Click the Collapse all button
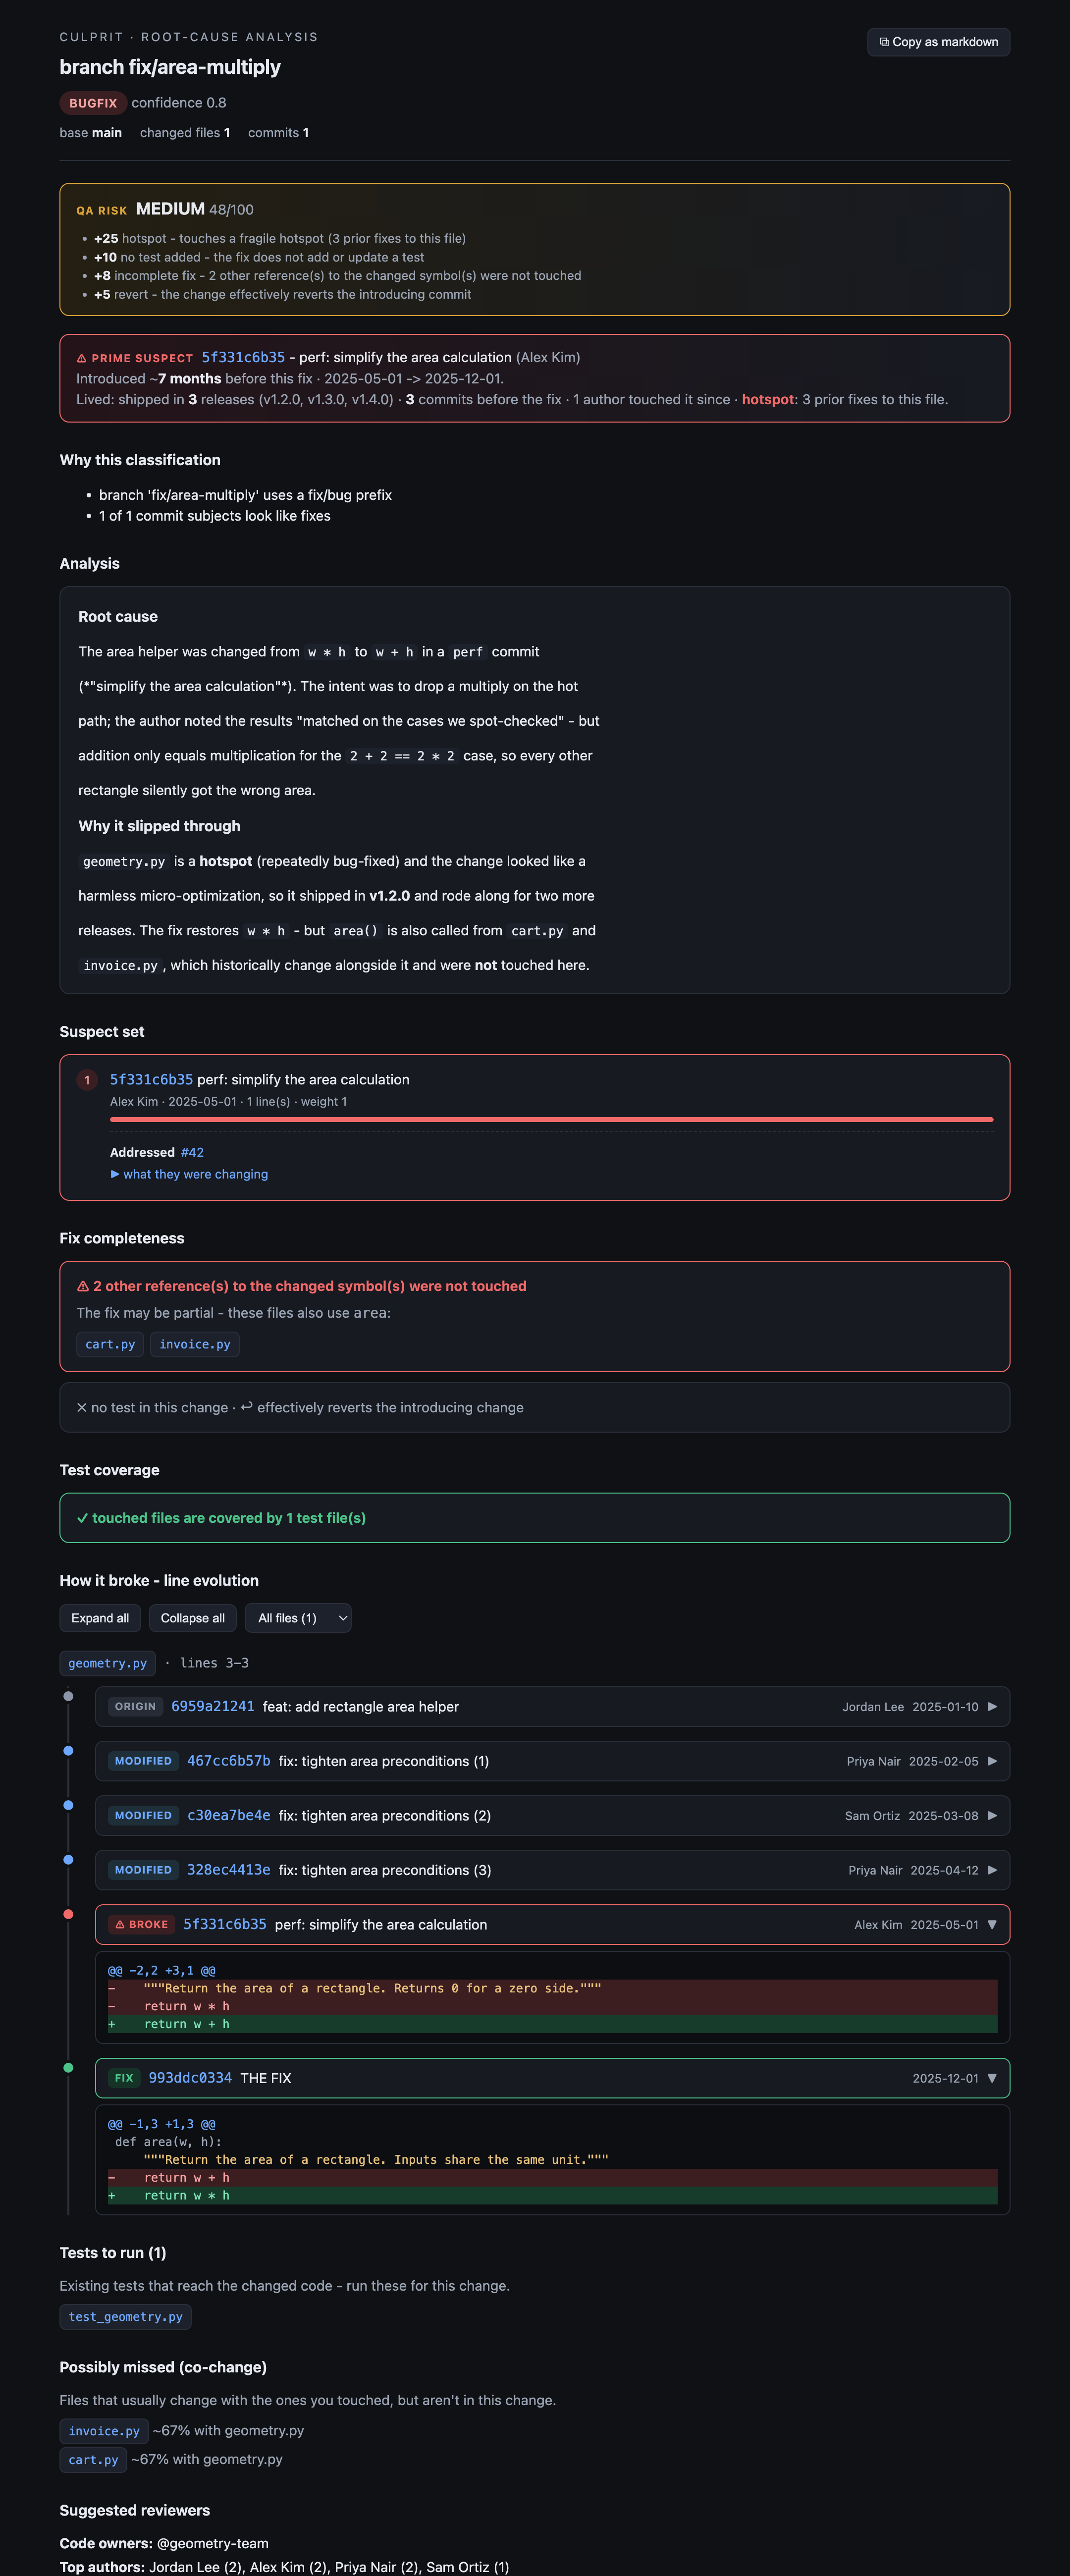The height and width of the screenshot is (2576, 1070). pos(193,1618)
